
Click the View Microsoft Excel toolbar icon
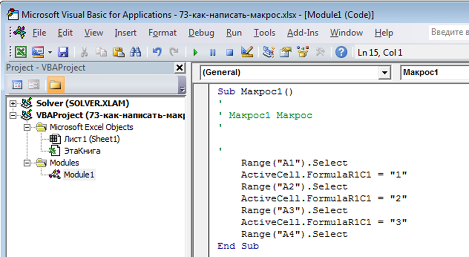20,52
